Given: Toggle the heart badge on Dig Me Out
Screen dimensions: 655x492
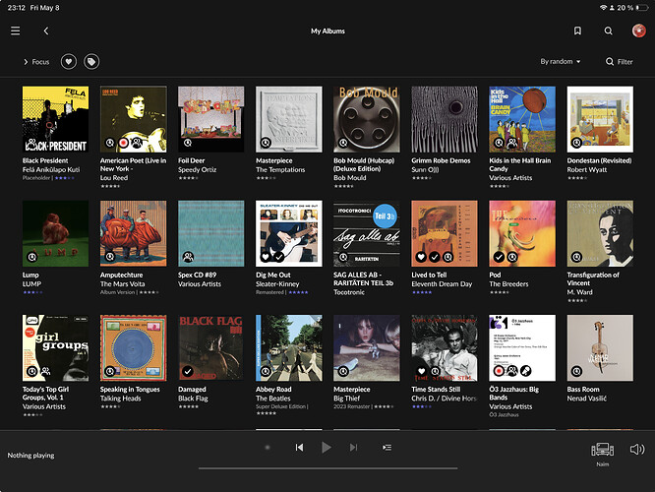Looking at the screenshot, I should [x=266, y=257].
